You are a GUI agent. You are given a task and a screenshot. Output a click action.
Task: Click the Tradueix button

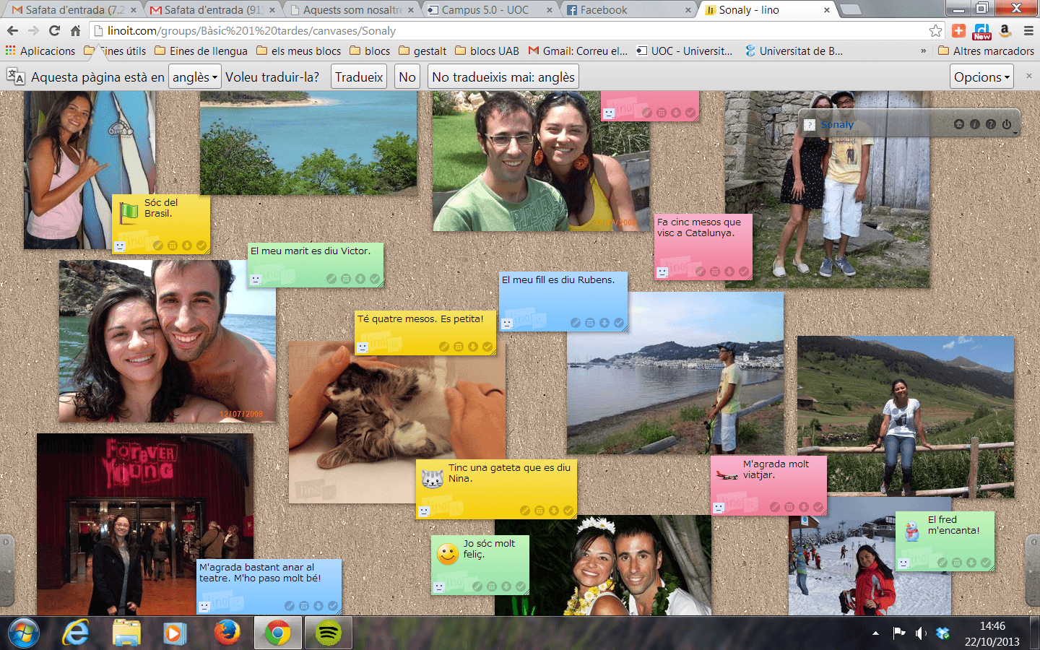click(x=359, y=77)
